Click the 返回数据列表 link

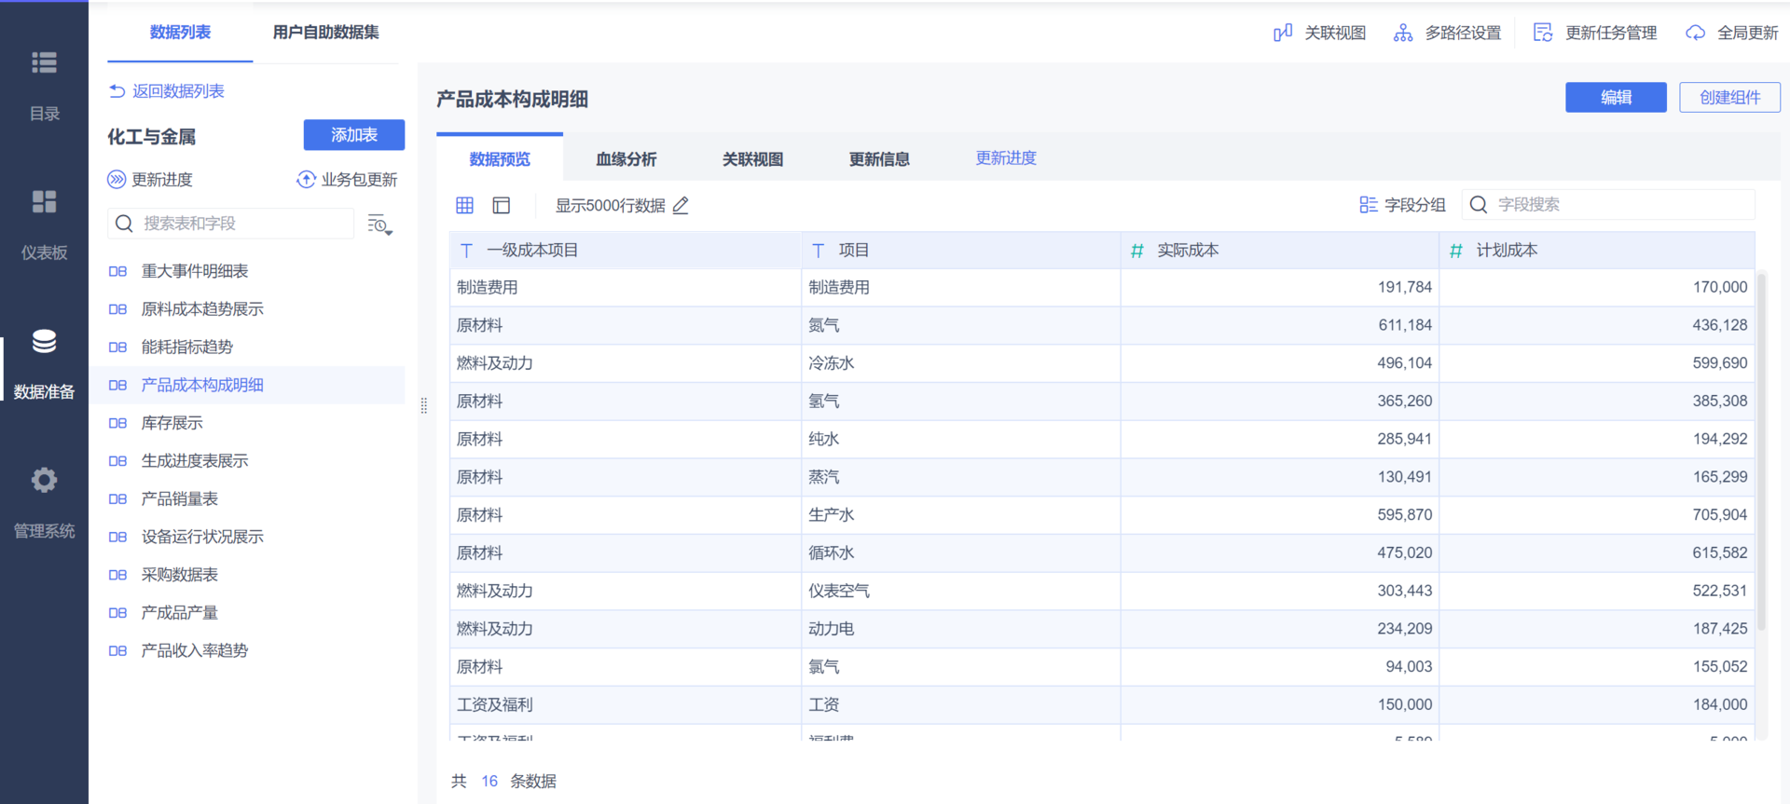tap(178, 91)
